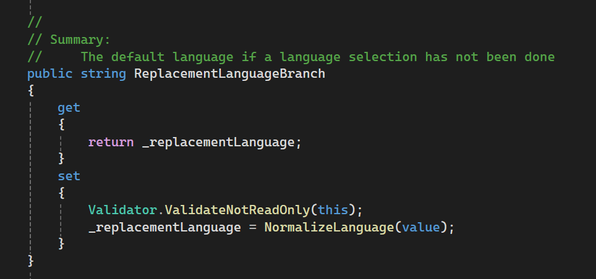This screenshot has height=279, width=596.
Task: Click _replacementLanguage in the assignment line
Action: (x=164, y=227)
